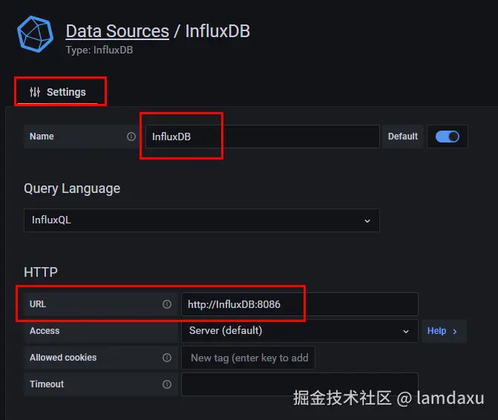Toggle the Default data source switch
The image size is (498, 420).
(447, 137)
